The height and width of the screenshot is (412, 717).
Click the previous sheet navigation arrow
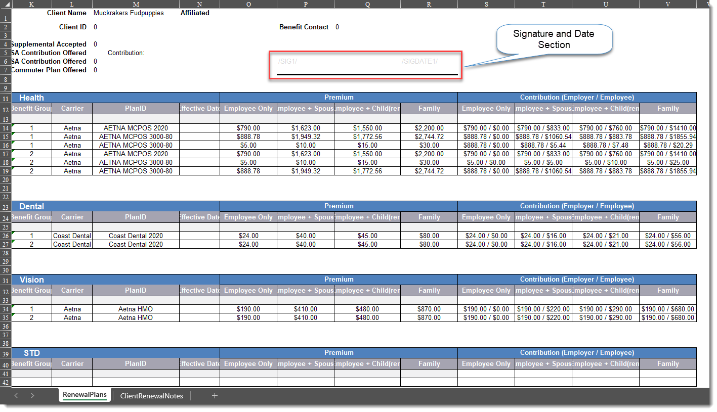pyautogui.click(x=16, y=396)
